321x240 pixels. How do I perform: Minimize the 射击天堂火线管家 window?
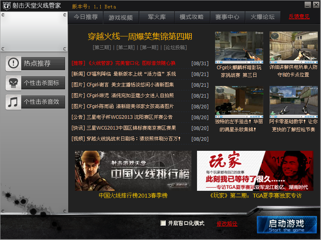[308, 5]
